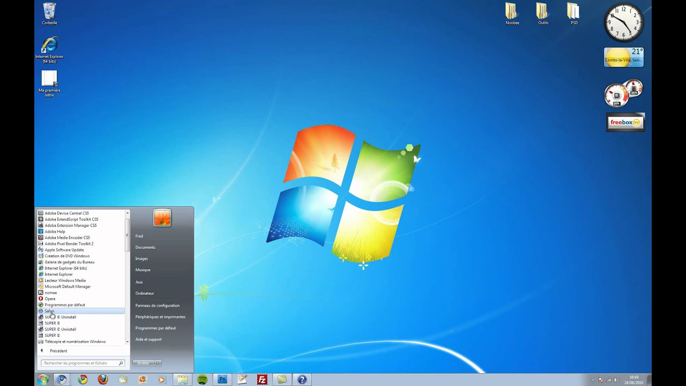Open the Noobee desktop folder
The height and width of the screenshot is (386, 686).
click(512, 13)
